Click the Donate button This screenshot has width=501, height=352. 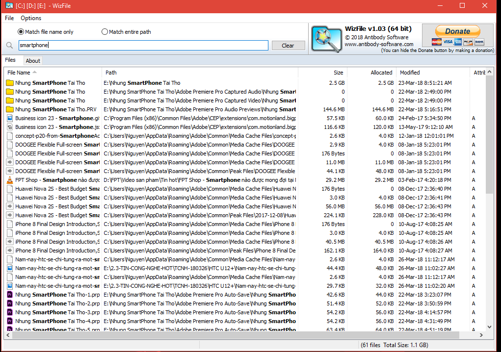(x=457, y=31)
